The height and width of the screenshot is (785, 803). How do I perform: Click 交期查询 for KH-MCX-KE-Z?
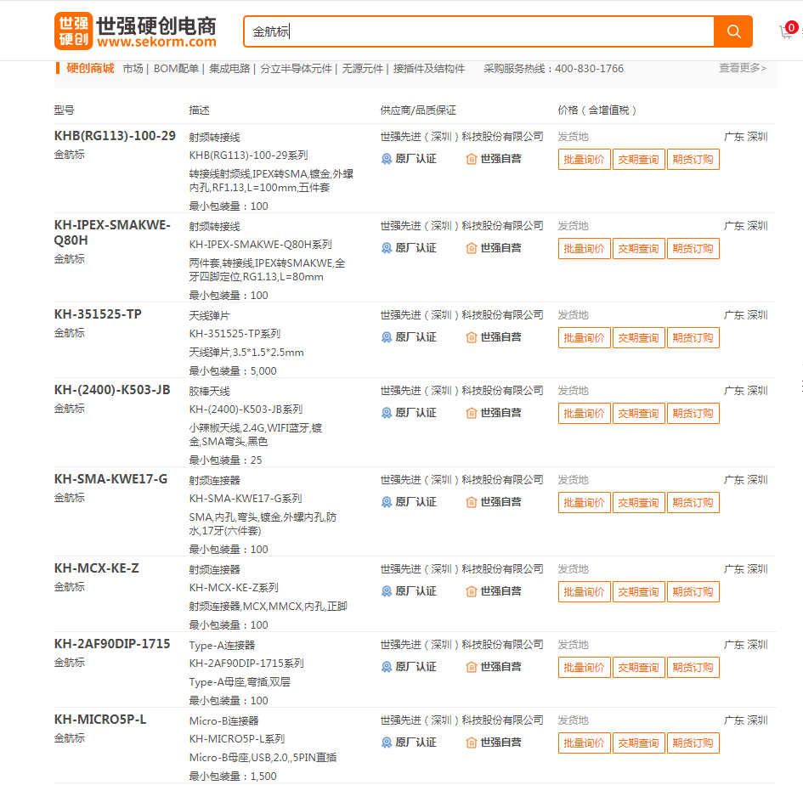(x=639, y=591)
